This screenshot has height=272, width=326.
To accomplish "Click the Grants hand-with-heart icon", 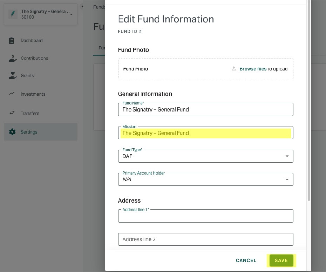I will tap(13, 75).
